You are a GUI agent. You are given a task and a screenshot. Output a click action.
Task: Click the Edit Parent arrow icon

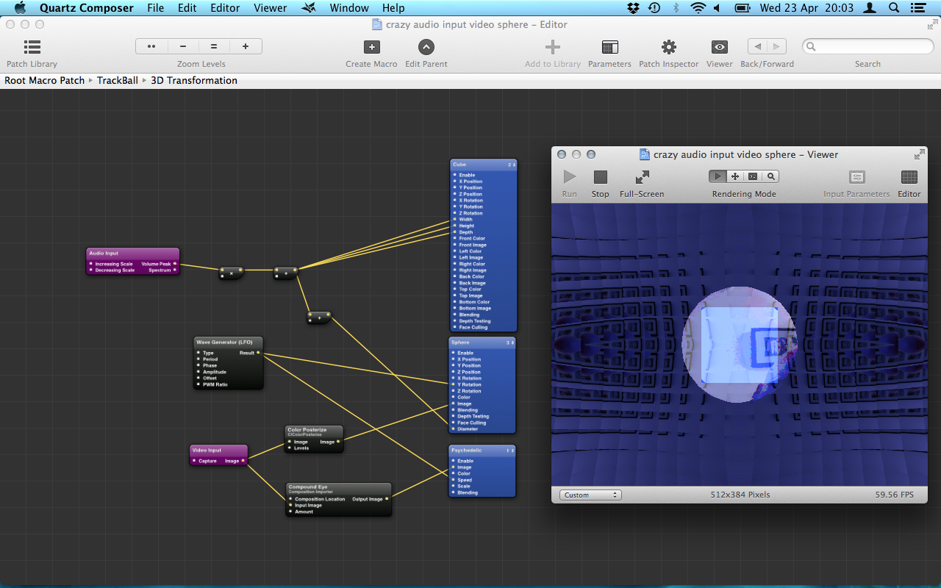pos(426,47)
